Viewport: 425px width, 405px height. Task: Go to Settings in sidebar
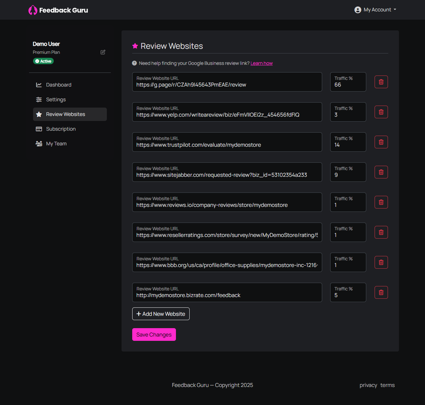coord(70,100)
